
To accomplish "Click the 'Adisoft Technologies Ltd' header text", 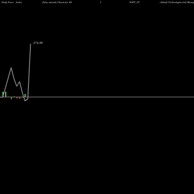I will click(173, 2).
